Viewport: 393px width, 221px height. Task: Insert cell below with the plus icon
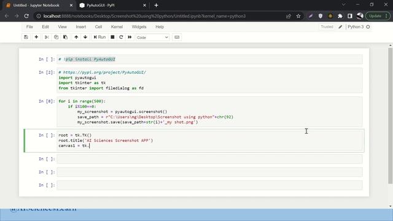point(36,37)
